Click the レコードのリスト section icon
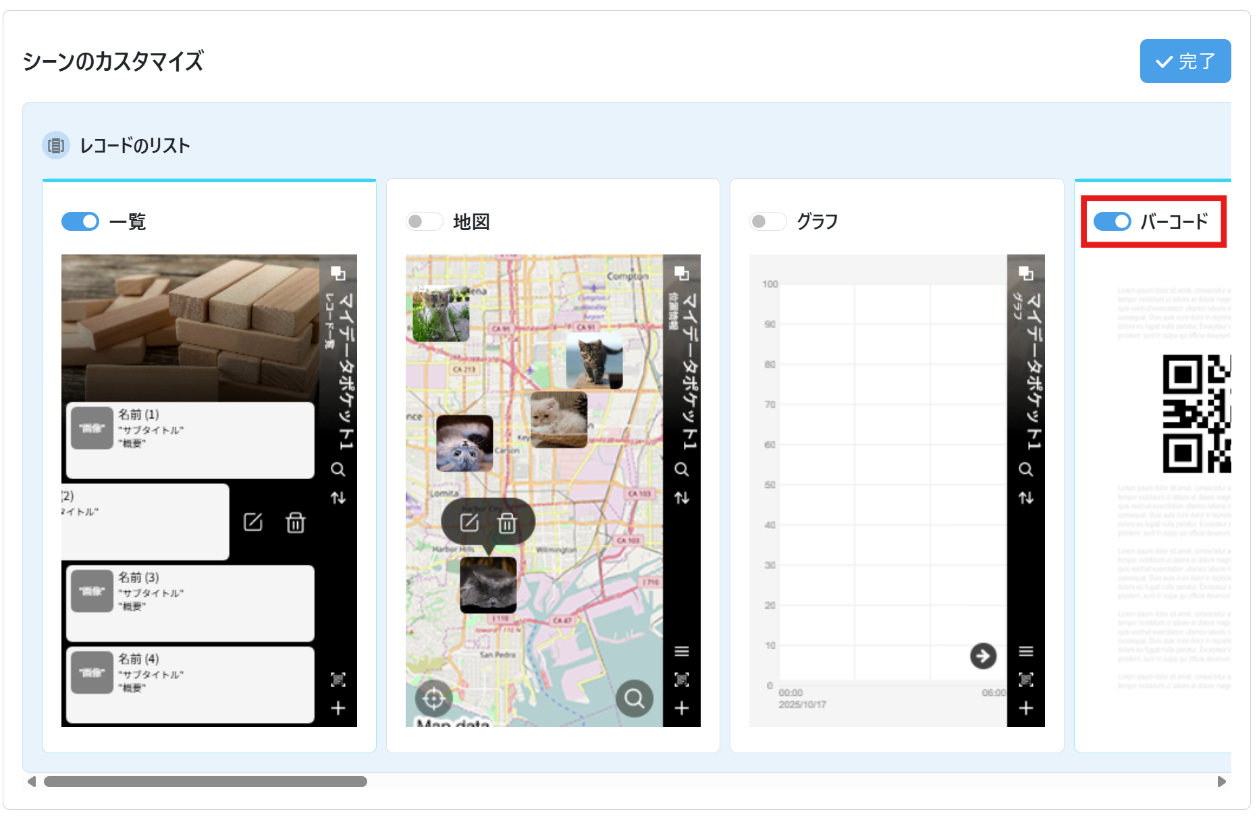This screenshot has height=818, width=1259. tap(56, 145)
